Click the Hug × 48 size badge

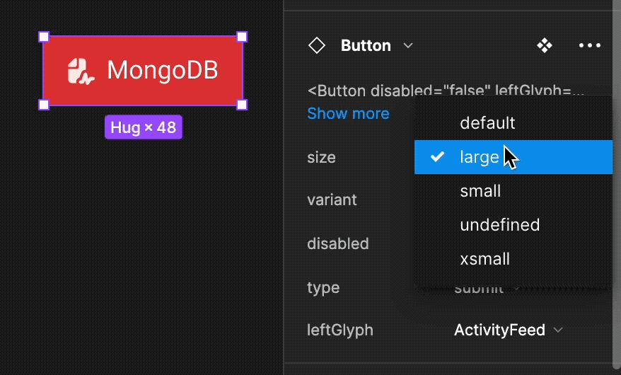pos(144,127)
